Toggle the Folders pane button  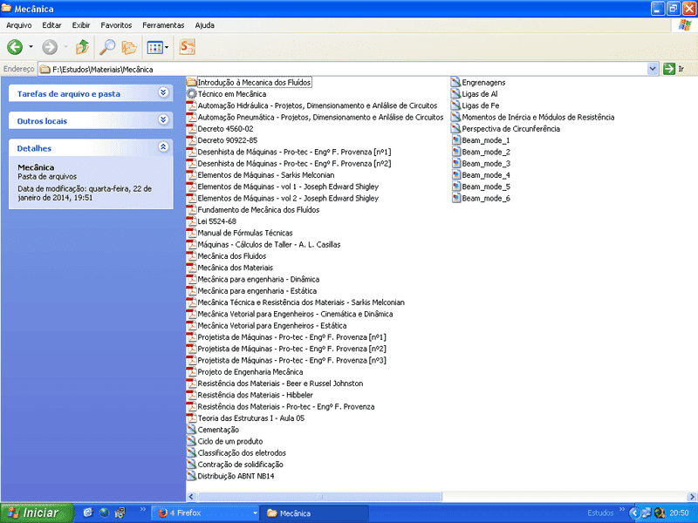[x=129, y=47]
